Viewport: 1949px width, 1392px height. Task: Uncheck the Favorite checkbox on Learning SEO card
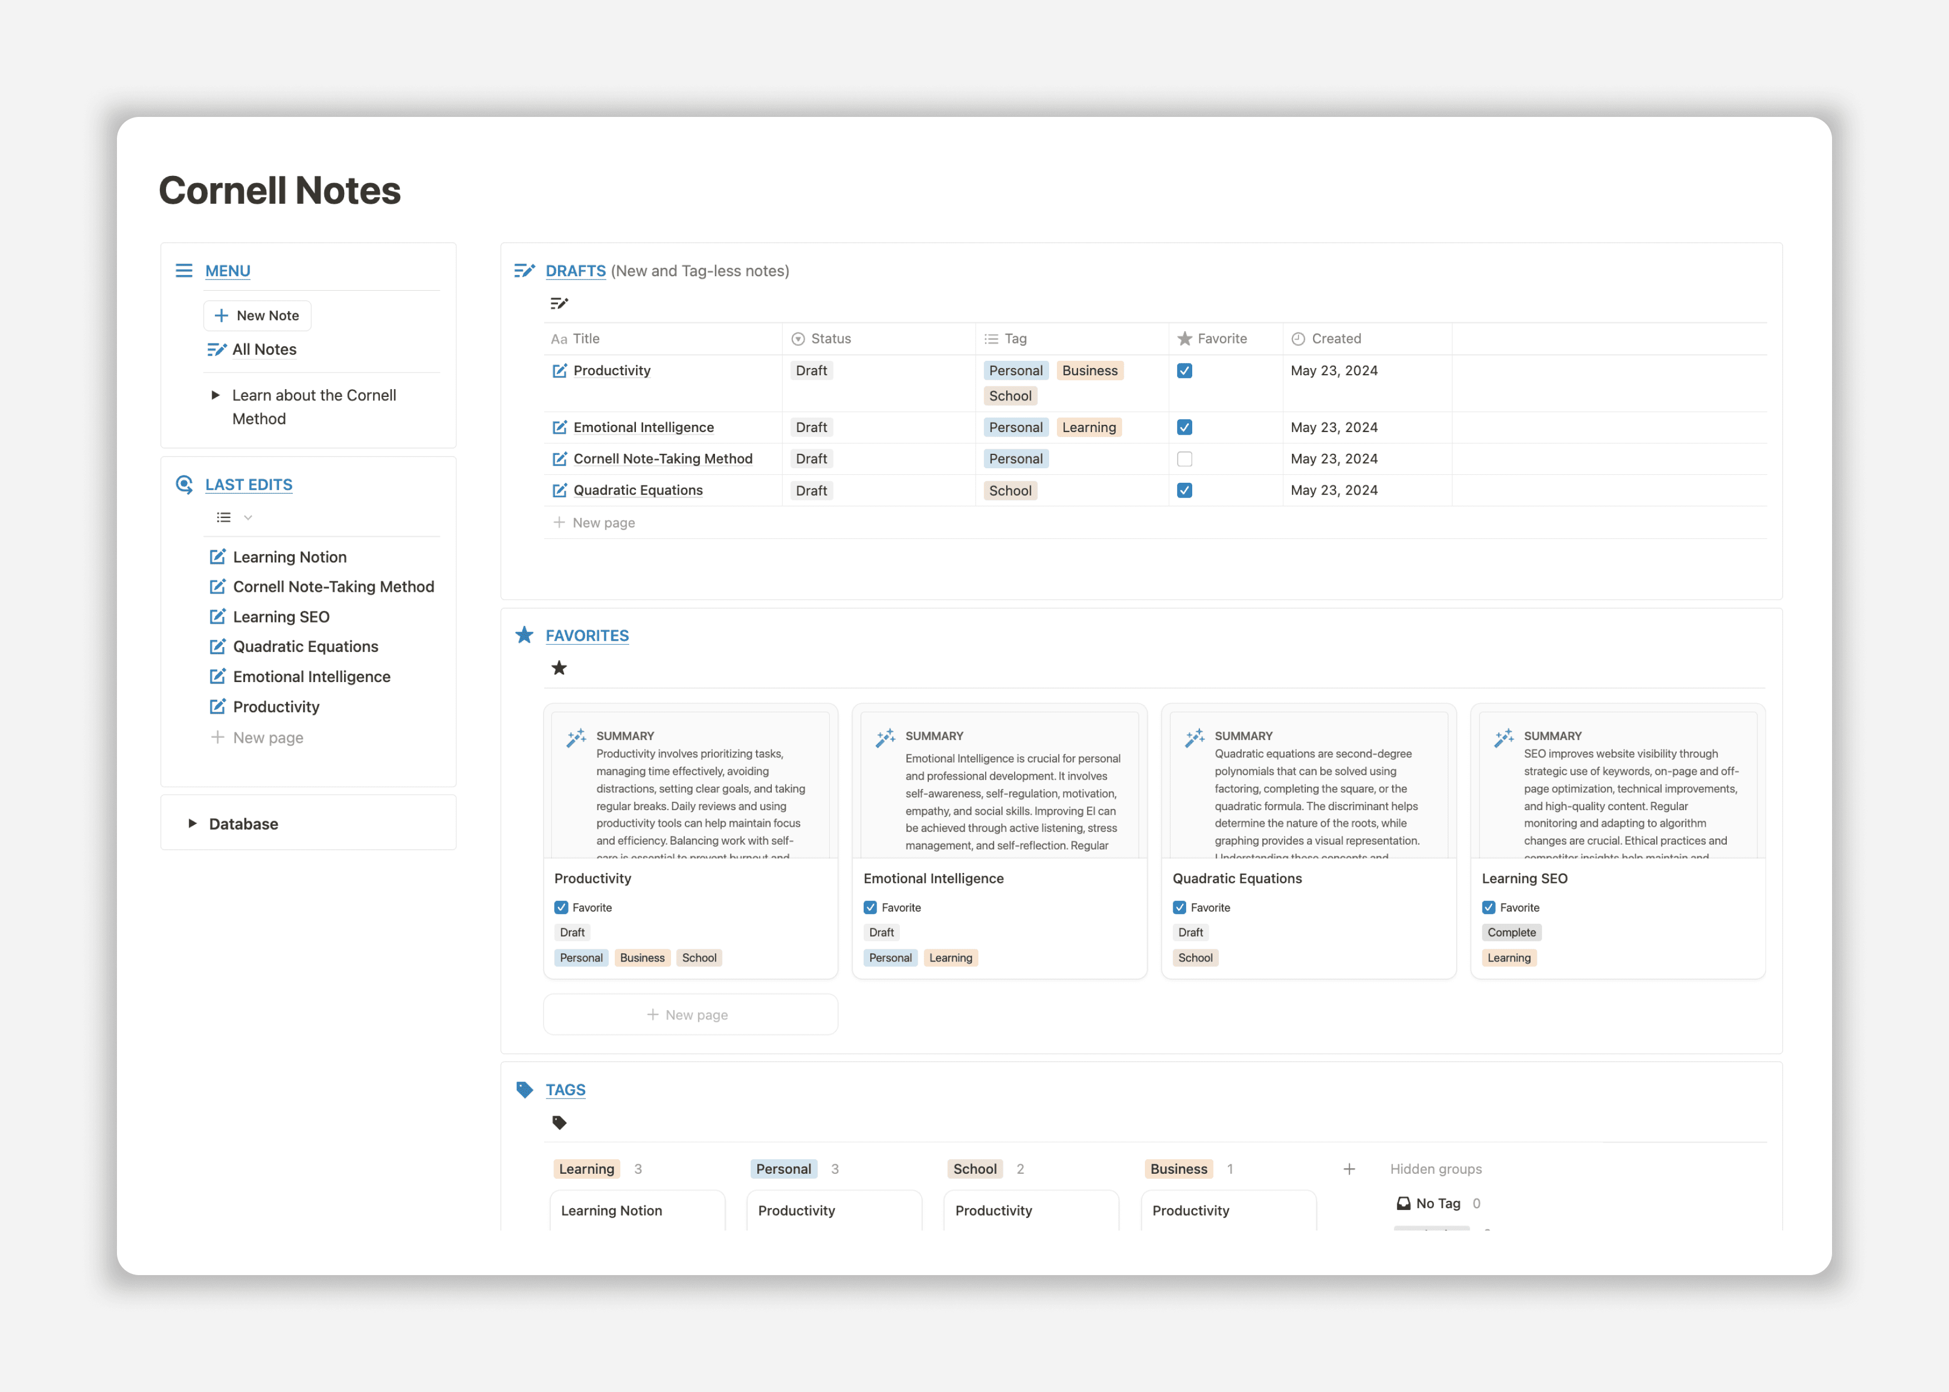click(1490, 907)
